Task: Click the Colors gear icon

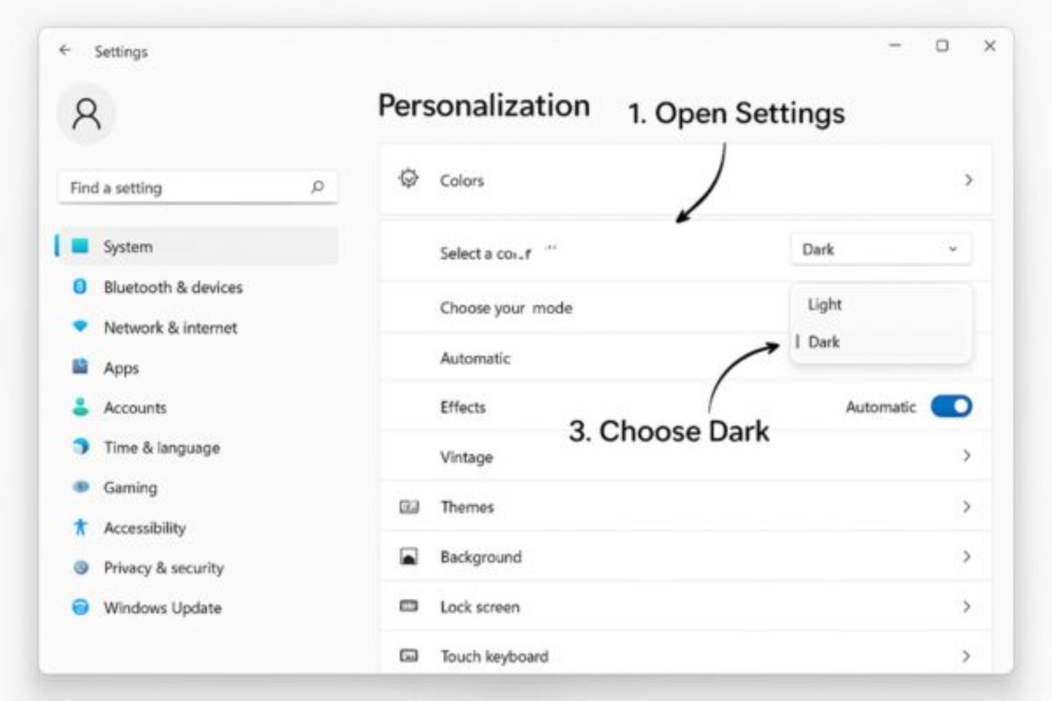Action: pos(408,177)
